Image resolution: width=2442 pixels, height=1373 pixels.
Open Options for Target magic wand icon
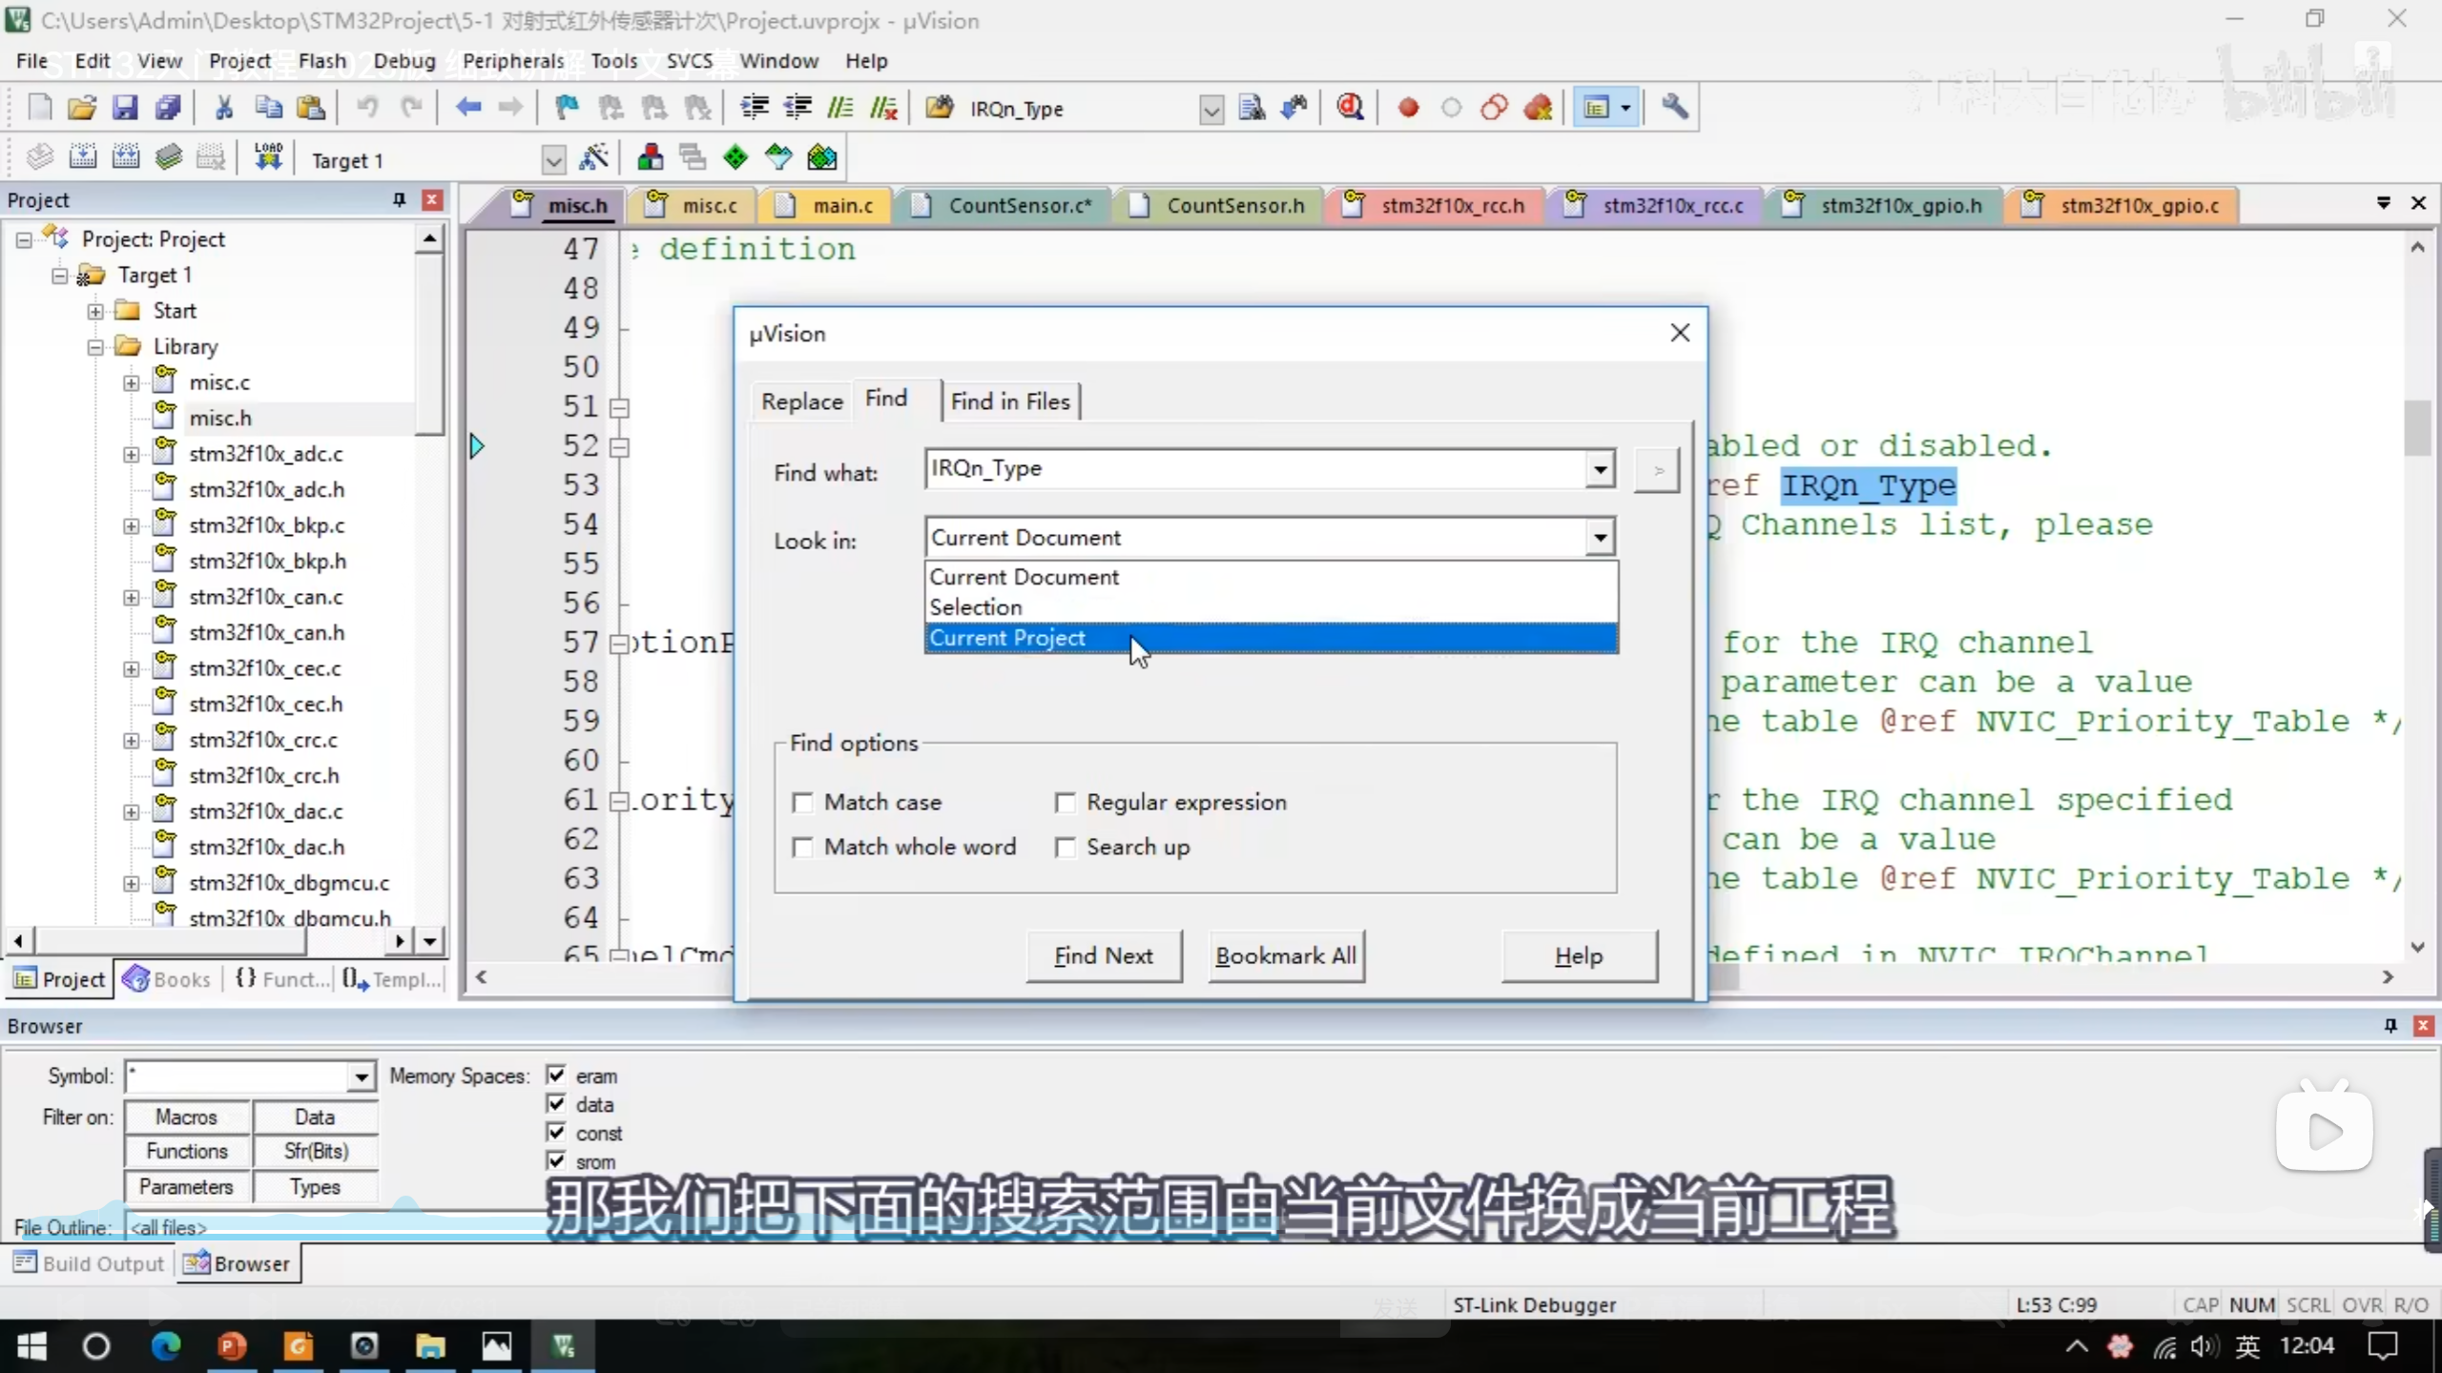593,158
